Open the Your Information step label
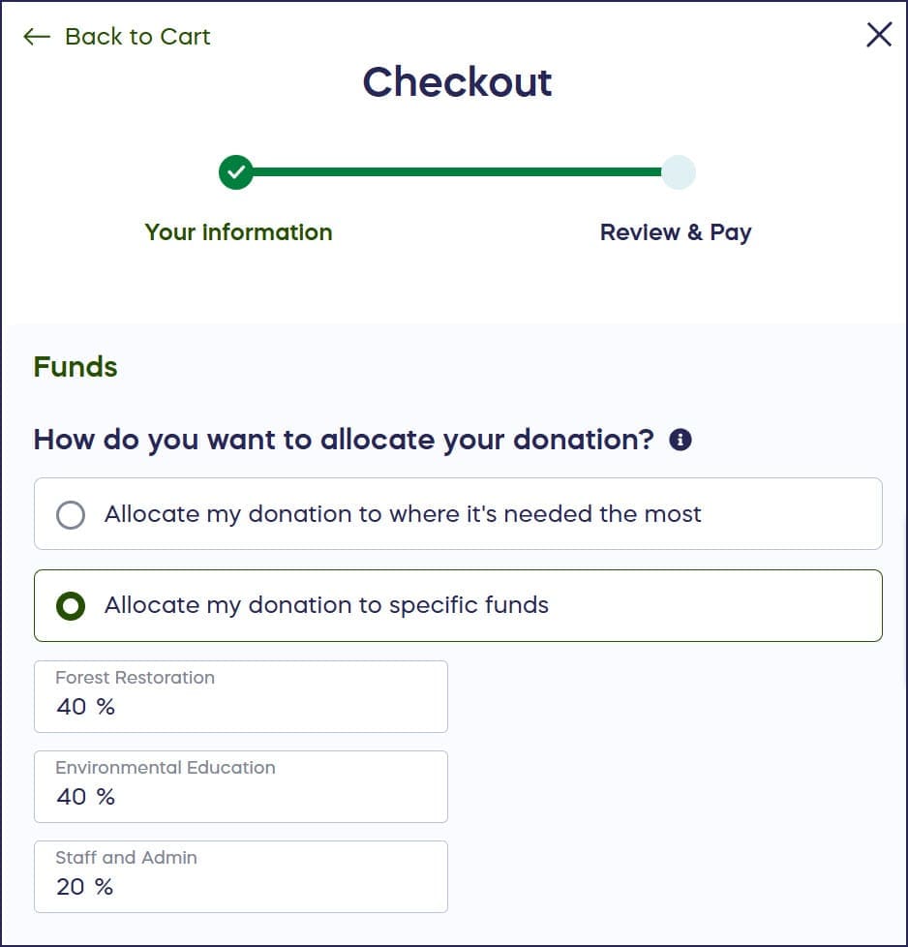Viewport: 908px width, 947px height. point(238,232)
